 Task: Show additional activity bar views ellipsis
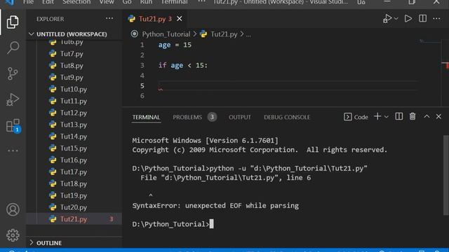click(x=13, y=150)
